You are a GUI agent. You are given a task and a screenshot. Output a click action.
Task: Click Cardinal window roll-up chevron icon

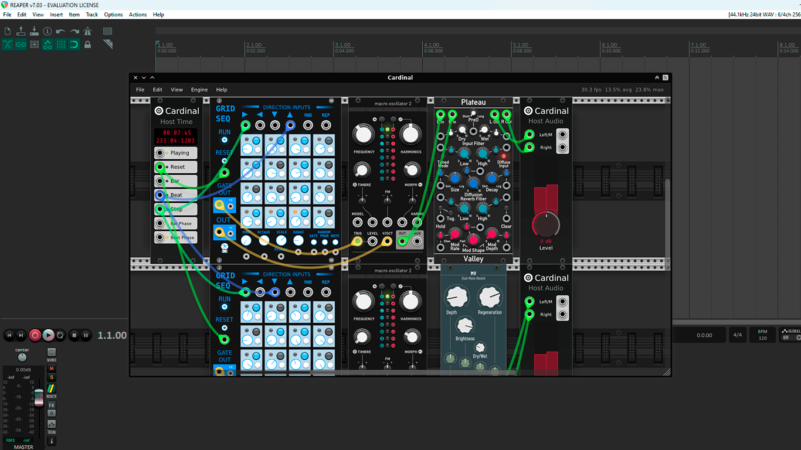(x=657, y=77)
